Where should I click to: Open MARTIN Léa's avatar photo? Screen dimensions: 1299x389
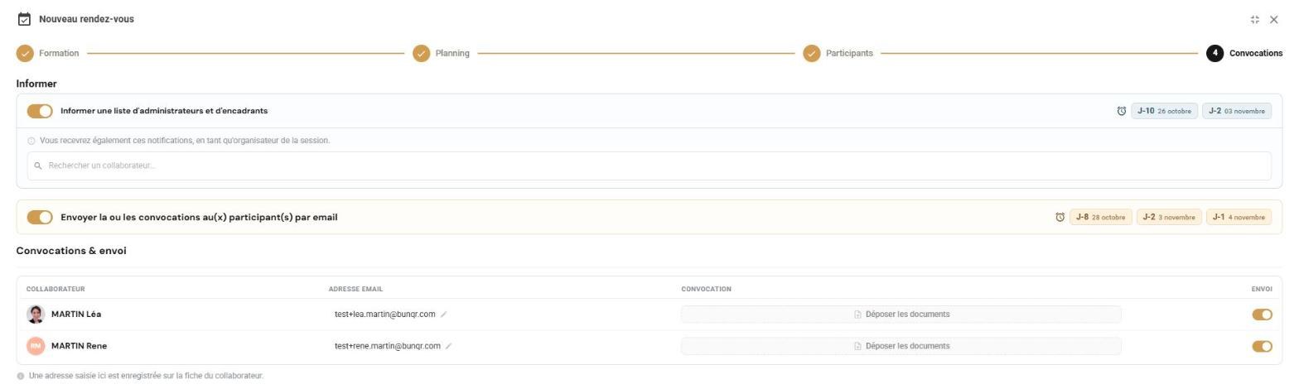[36, 315]
